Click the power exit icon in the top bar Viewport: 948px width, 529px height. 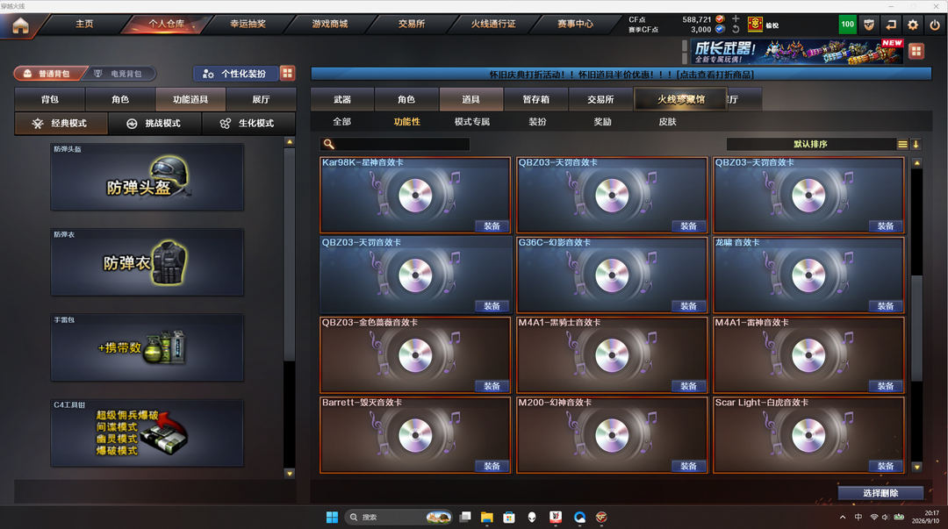point(935,25)
